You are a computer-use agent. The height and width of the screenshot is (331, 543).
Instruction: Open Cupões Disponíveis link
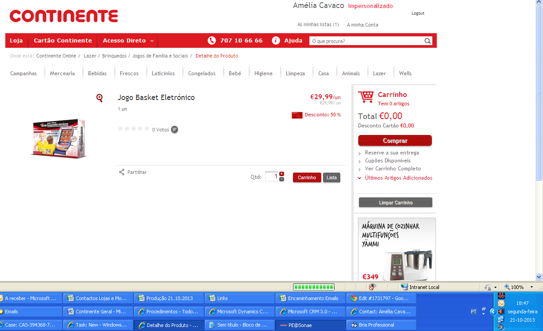point(388,161)
